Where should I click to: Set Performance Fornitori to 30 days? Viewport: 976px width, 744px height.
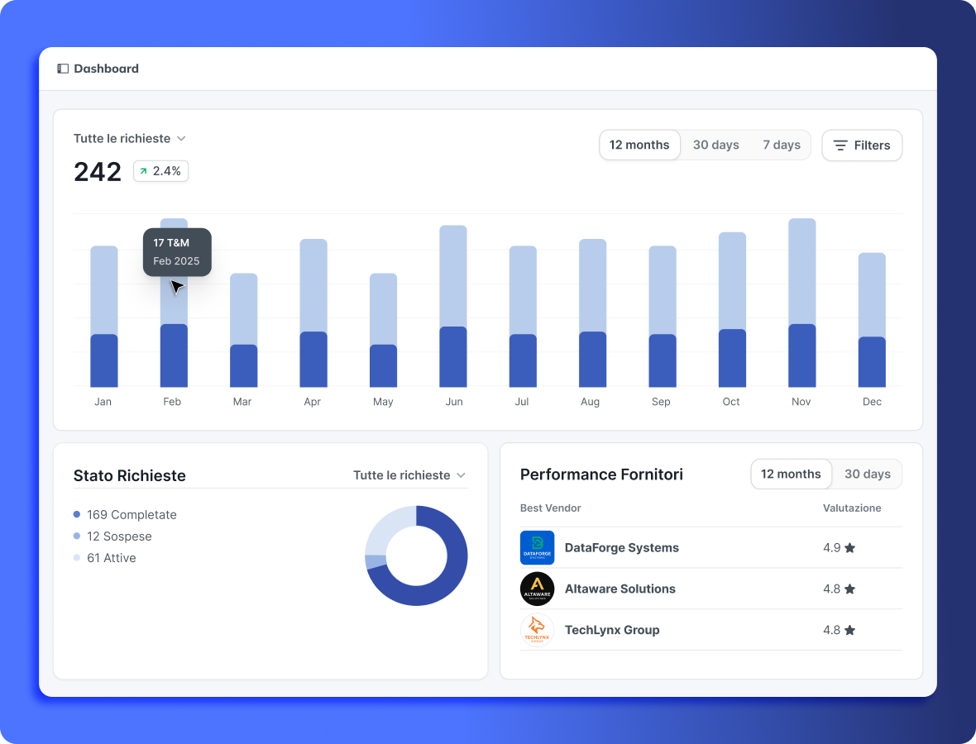867,474
